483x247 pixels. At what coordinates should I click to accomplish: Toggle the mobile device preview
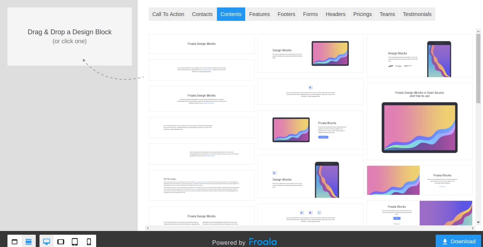tap(89, 241)
